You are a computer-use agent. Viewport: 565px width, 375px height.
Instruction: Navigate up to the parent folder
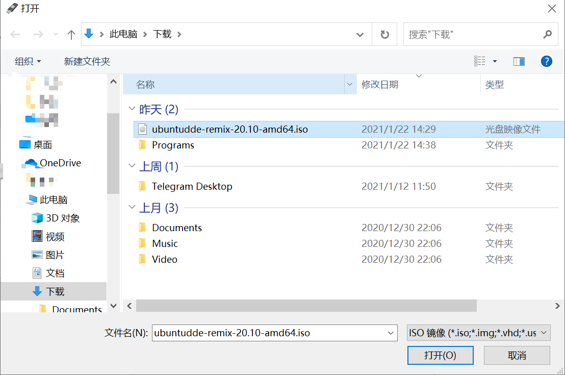pyautogui.click(x=71, y=34)
